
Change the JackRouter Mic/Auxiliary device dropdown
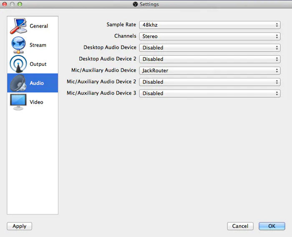[x=210, y=71]
